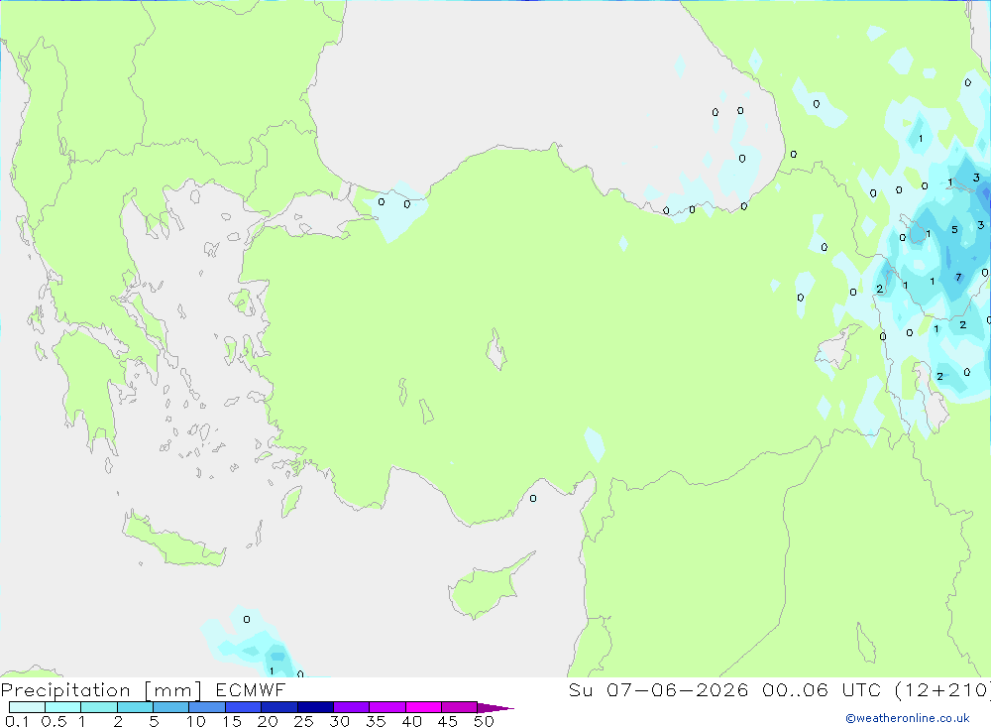Click the "0.5" legend scale value

(54, 721)
